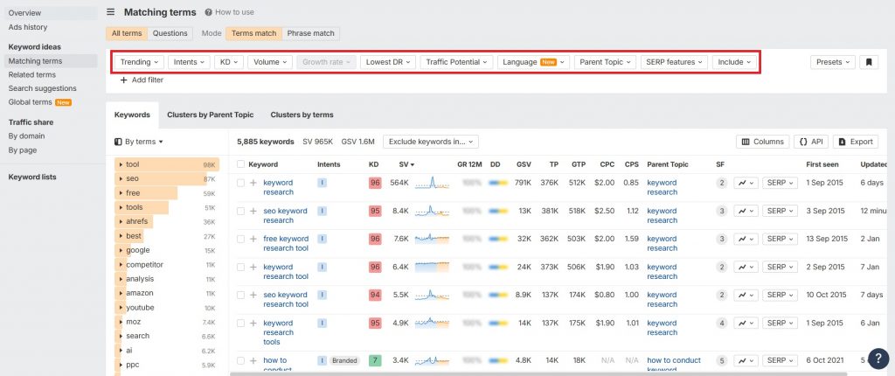The image size is (895, 376).
Task: Open SERP dropdown for keyword research row
Action: 780,183
